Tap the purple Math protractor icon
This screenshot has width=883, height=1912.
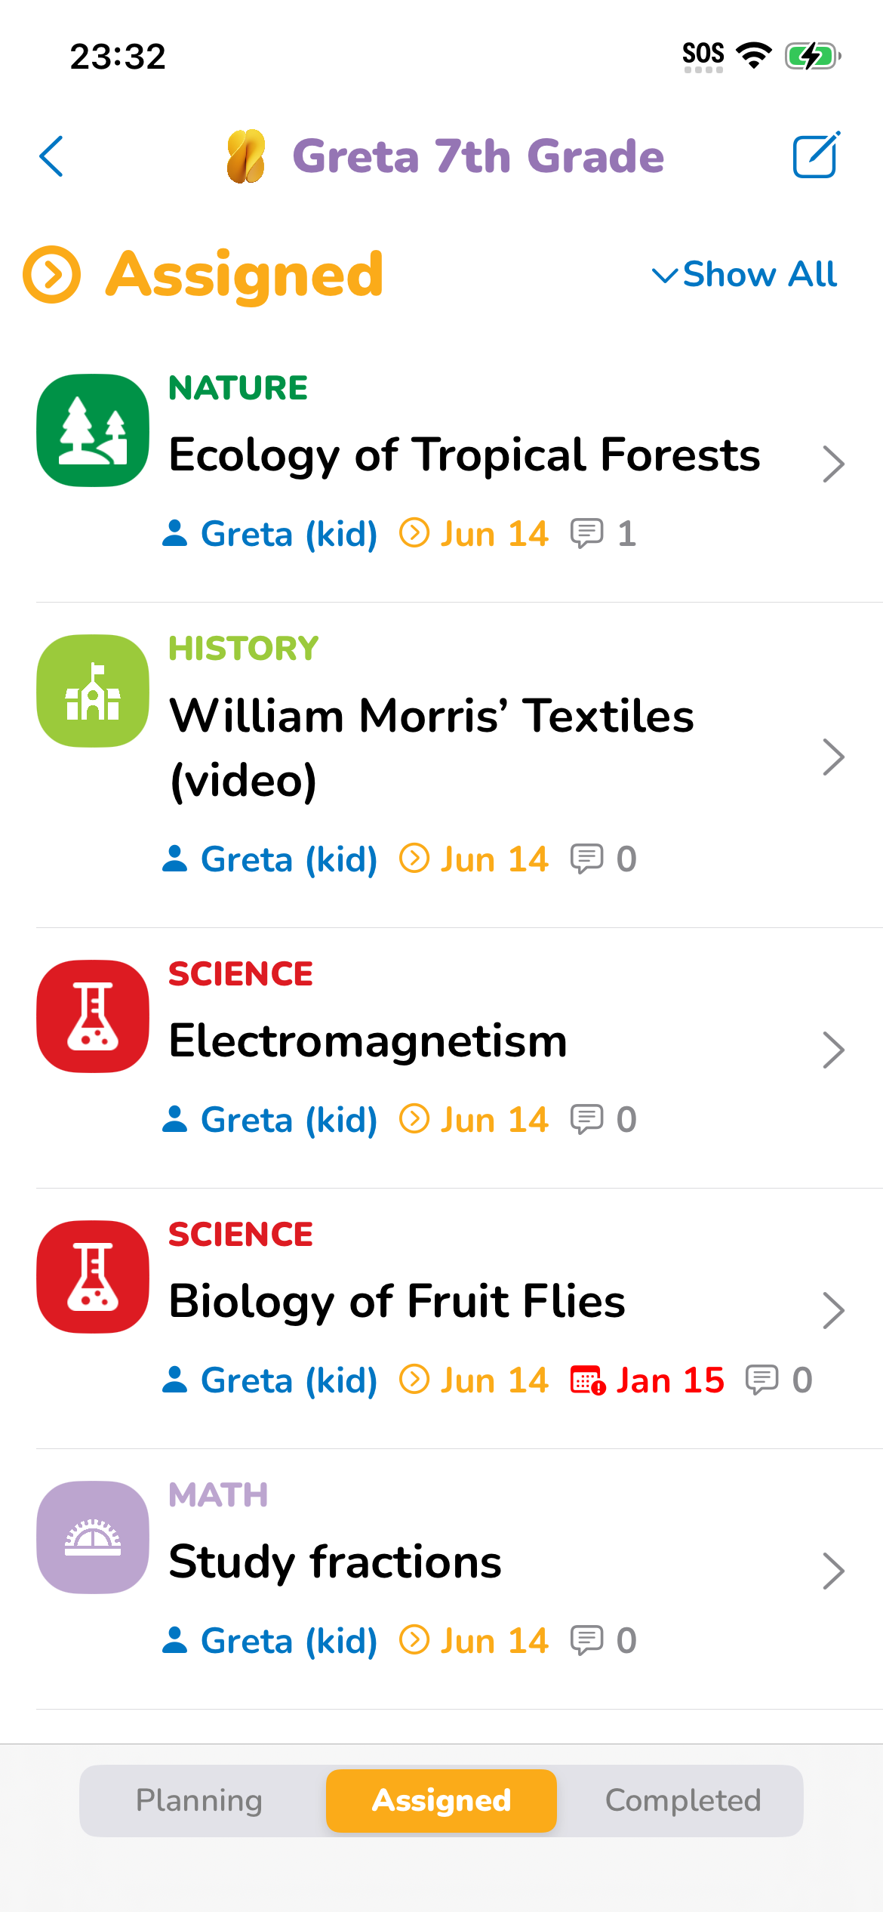click(93, 1537)
